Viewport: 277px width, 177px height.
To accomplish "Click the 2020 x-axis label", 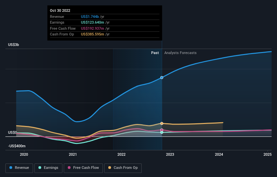I will (24, 155).
